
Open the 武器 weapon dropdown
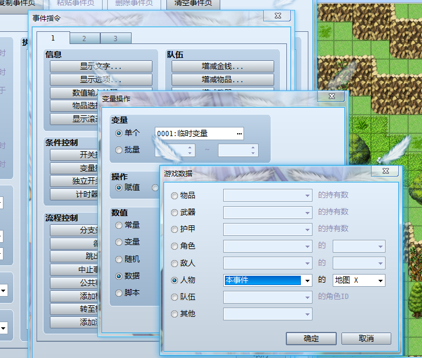pos(268,212)
